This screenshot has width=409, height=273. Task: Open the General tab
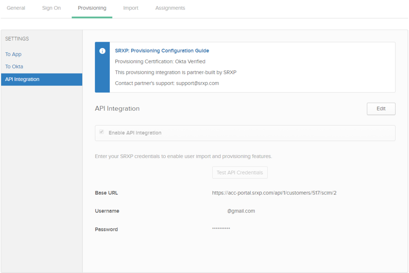tap(16, 8)
